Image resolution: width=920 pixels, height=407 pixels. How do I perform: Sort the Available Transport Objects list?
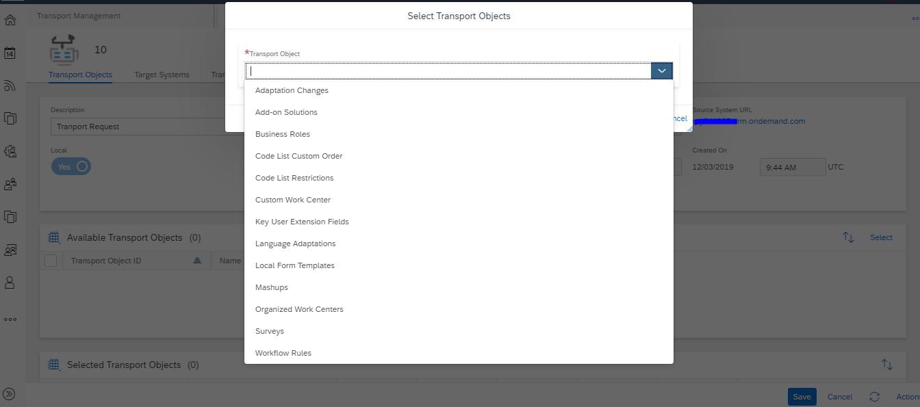[848, 237]
